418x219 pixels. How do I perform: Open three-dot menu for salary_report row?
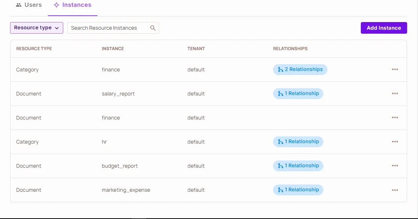tap(395, 93)
